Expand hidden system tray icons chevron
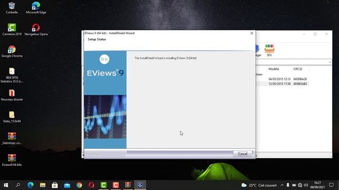 click(x=282, y=185)
